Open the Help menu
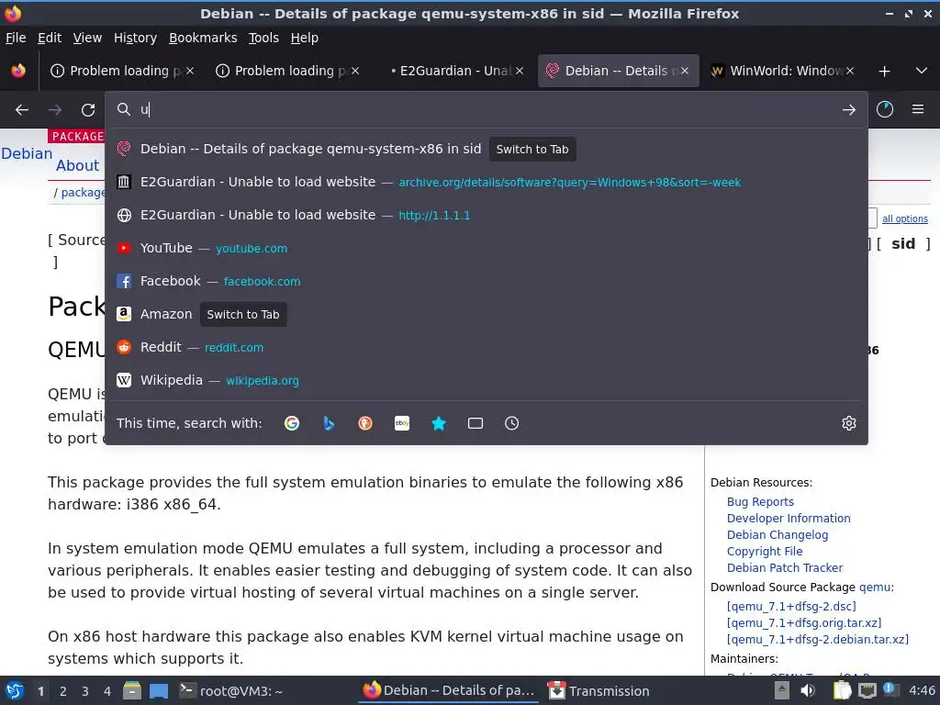940x705 pixels. click(305, 38)
